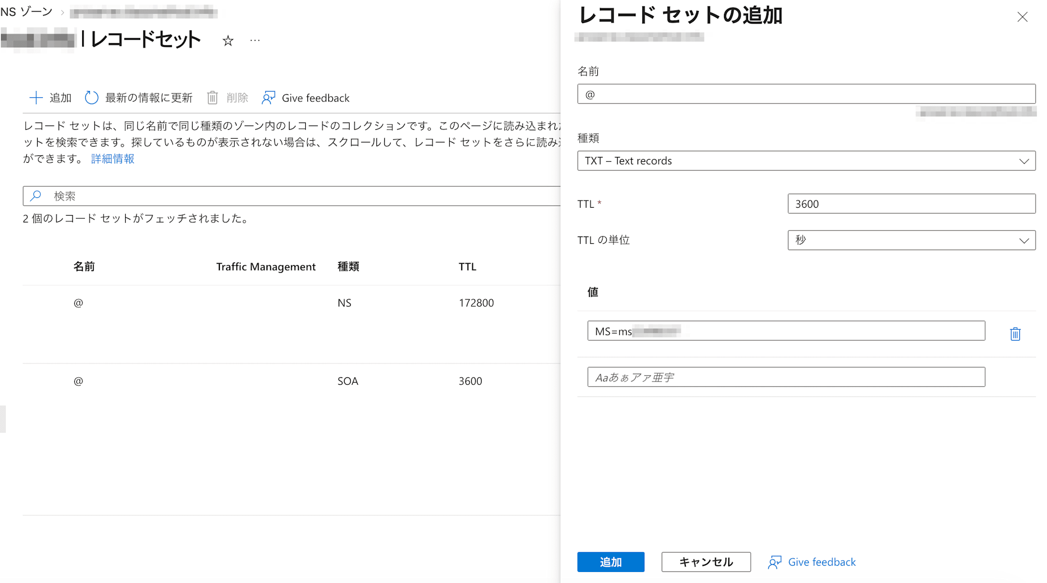This screenshot has width=1047, height=583.
Task: Click the Traffic Management column header
Action: pos(266,266)
